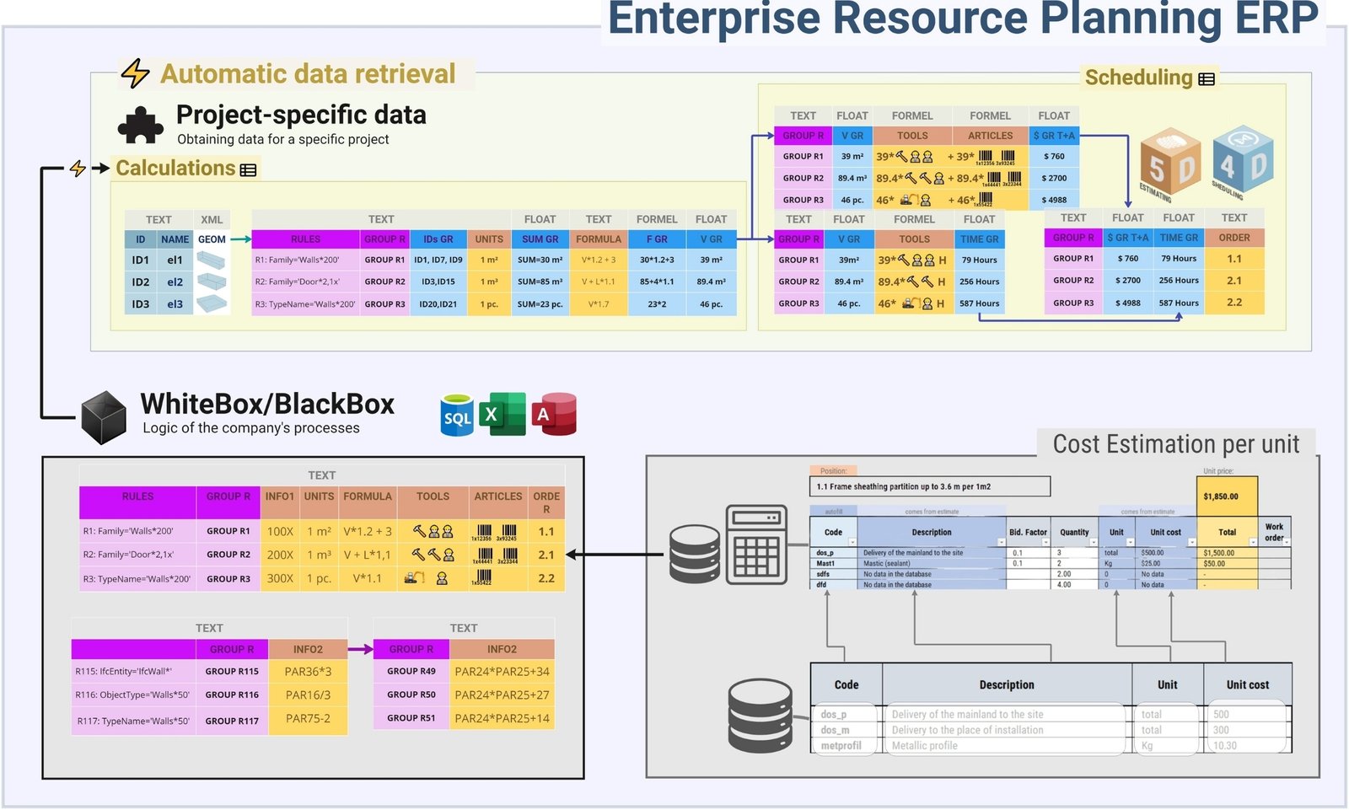This screenshot has height=810, width=1349.
Task: Click the lightning bolt near Automatic data retrieval
Action: [x=135, y=73]
